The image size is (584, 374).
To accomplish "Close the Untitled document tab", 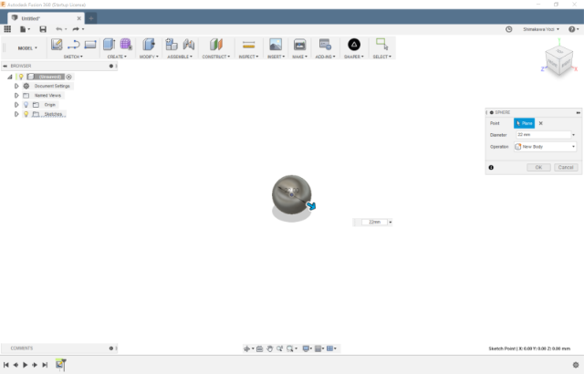I will click(79, 18).
